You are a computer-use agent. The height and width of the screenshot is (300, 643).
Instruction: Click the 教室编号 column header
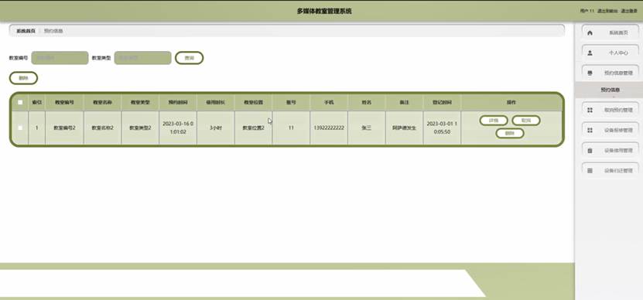[64, 103]
